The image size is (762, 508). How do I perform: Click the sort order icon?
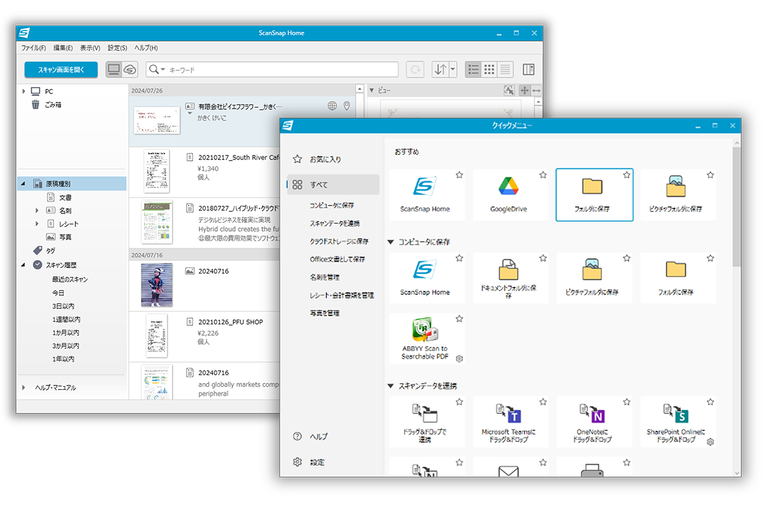click(x=439, y=70)
